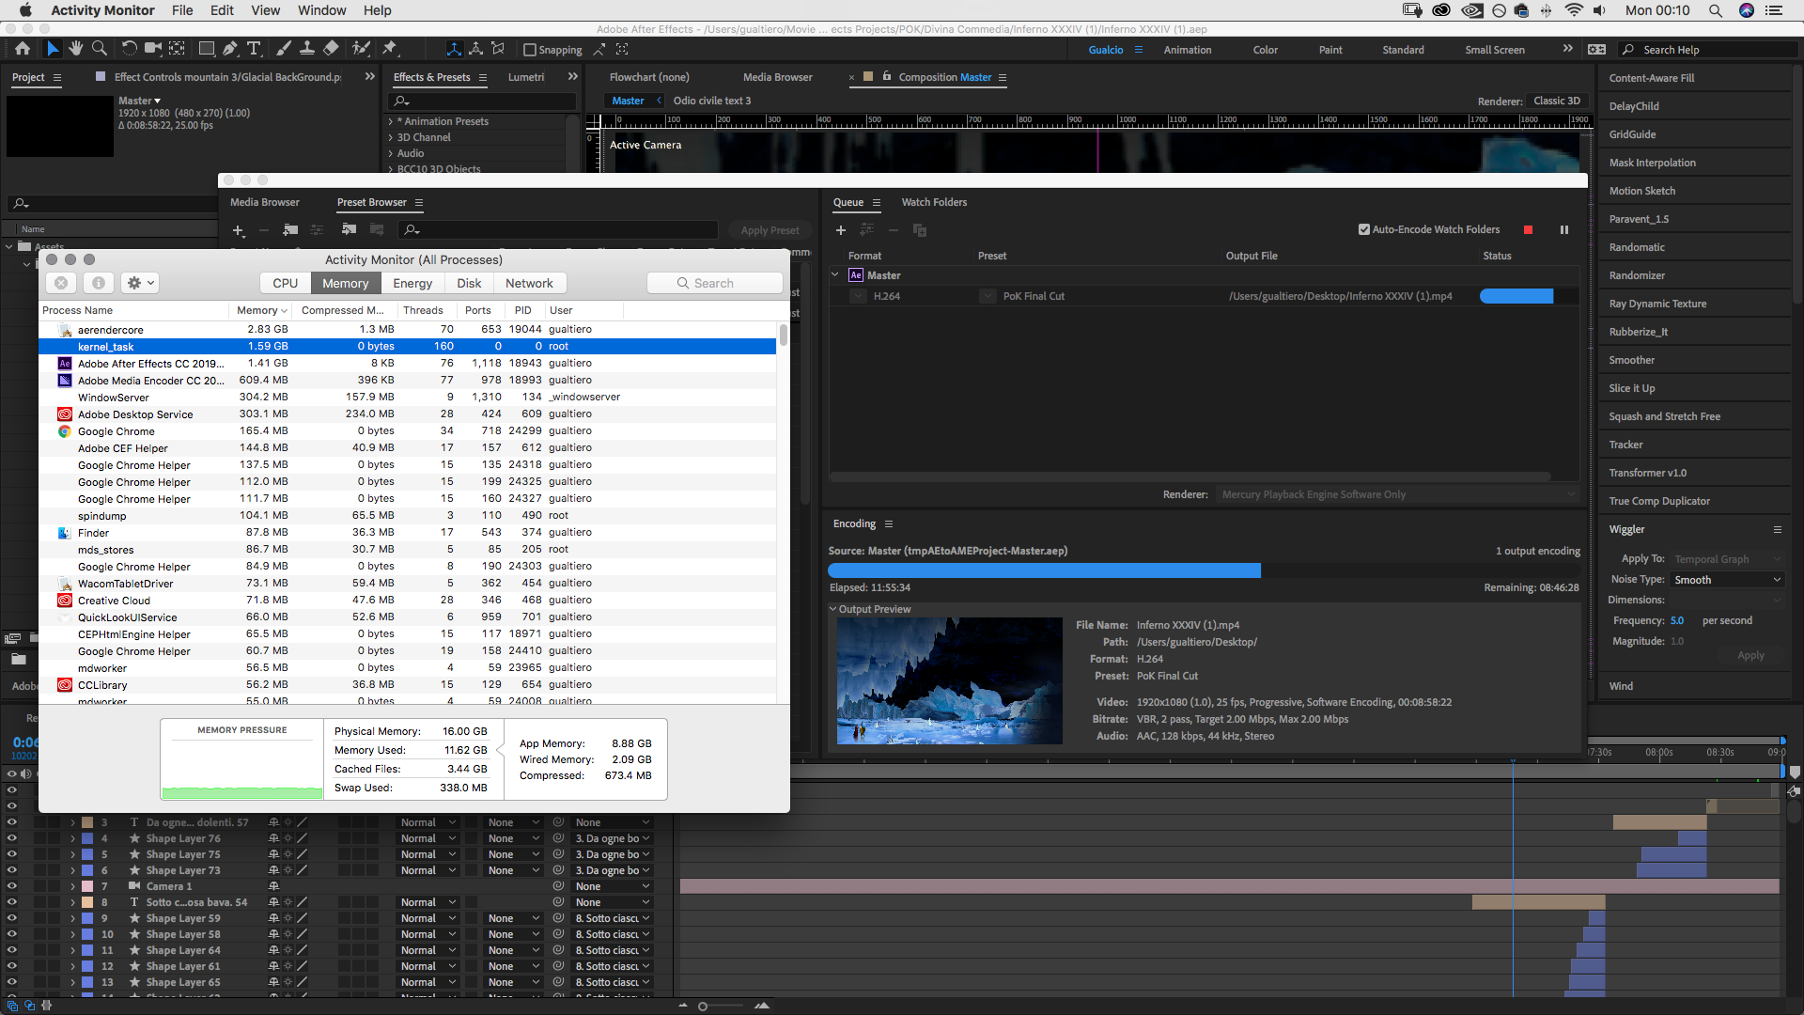Hide the Shape Layer 73 layer
This screenshot has height=1015, width=1804.
11,870
